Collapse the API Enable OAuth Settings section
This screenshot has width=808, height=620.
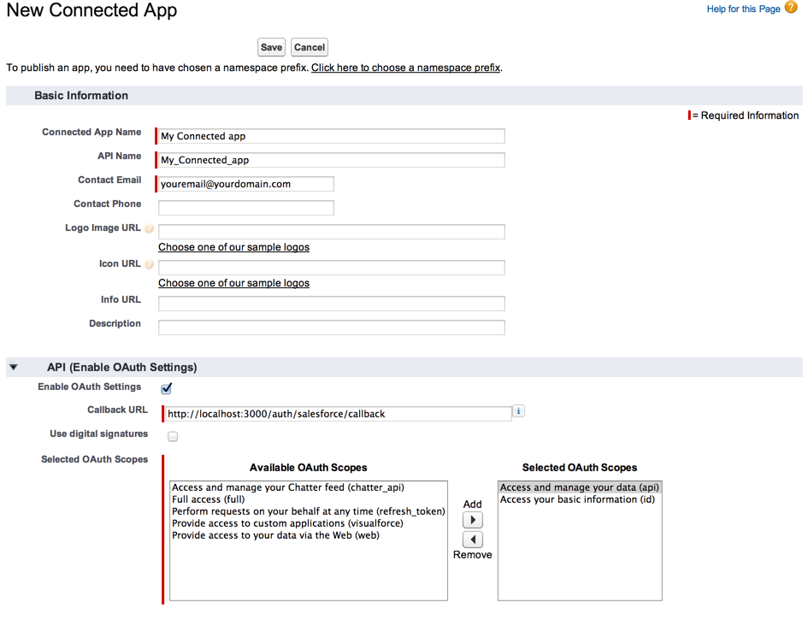point(13,368)
